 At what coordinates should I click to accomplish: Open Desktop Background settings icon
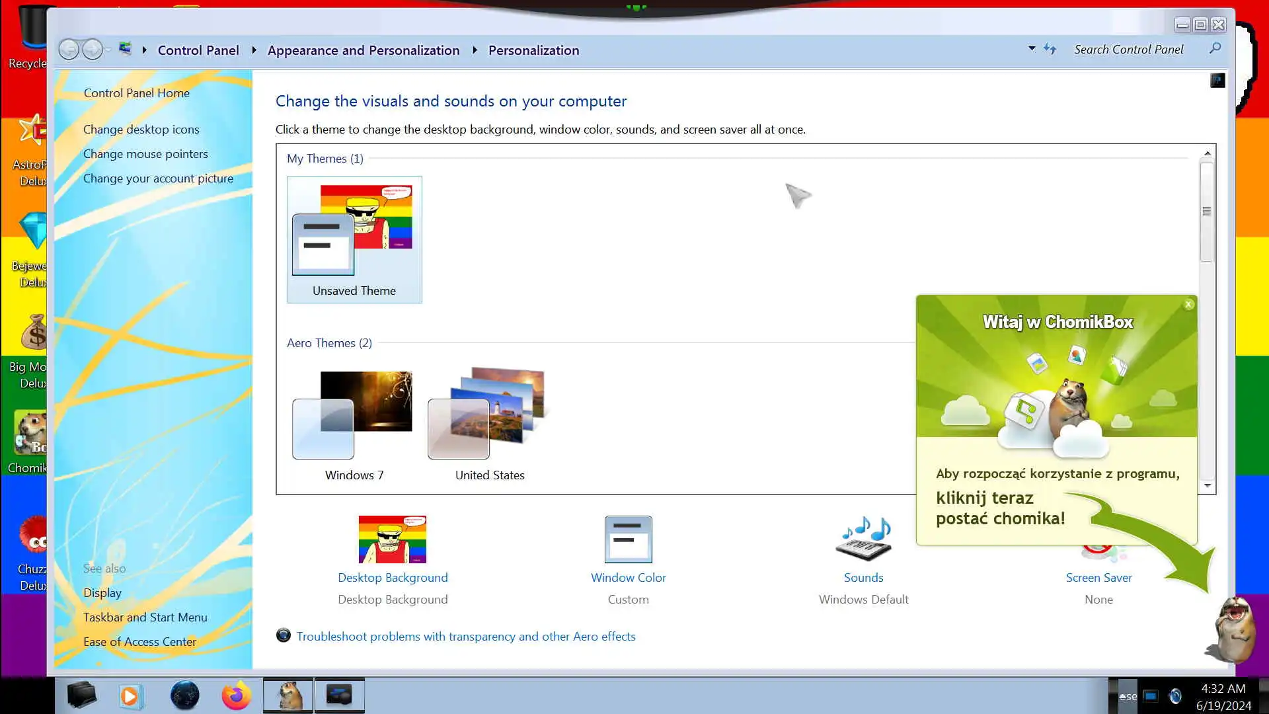pyautogui.click(x=392, y=539)
